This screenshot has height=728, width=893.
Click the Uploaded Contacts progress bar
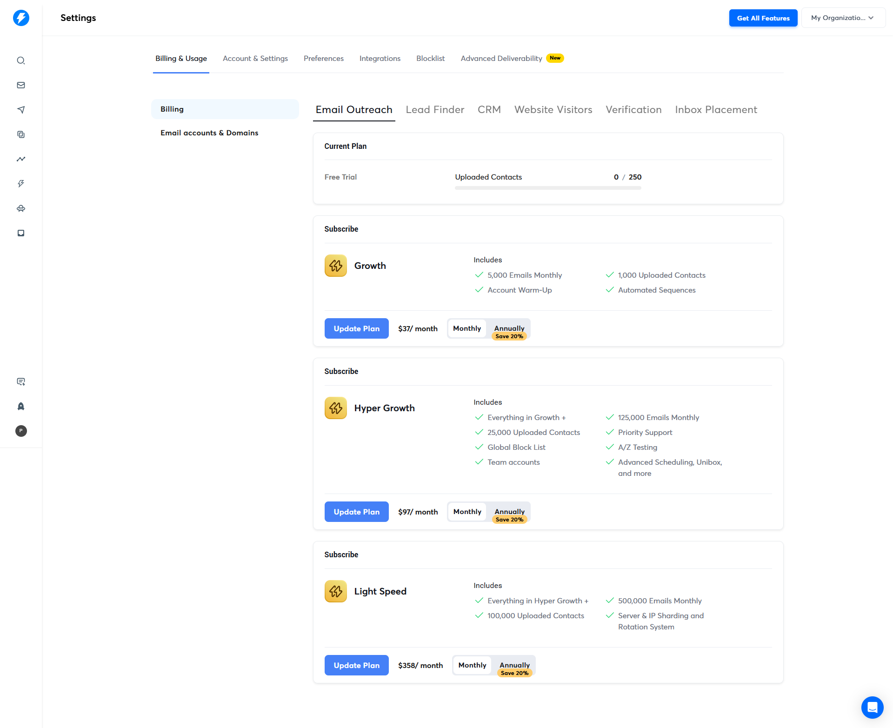click(x=548, y=188)
